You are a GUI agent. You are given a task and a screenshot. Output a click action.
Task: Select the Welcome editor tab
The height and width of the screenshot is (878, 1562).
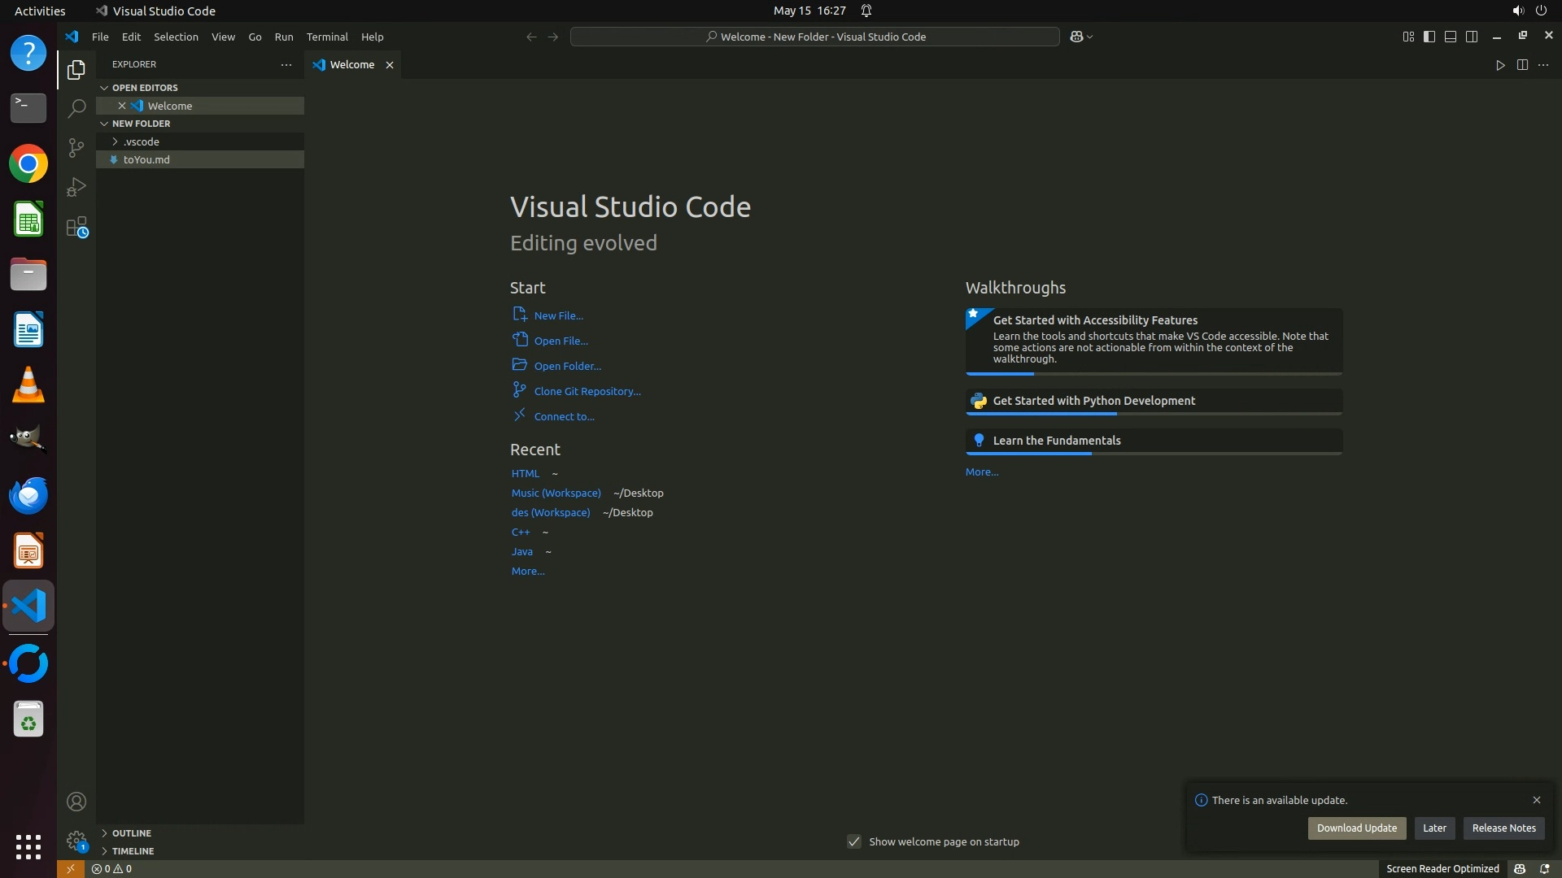coord(351,65)
